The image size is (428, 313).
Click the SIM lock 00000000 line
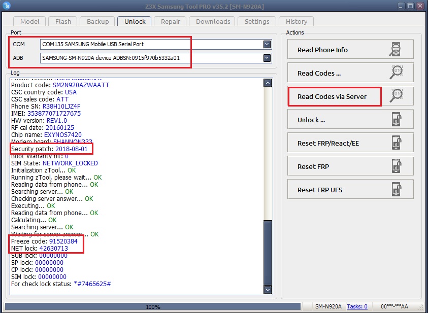tap(39, 277)
